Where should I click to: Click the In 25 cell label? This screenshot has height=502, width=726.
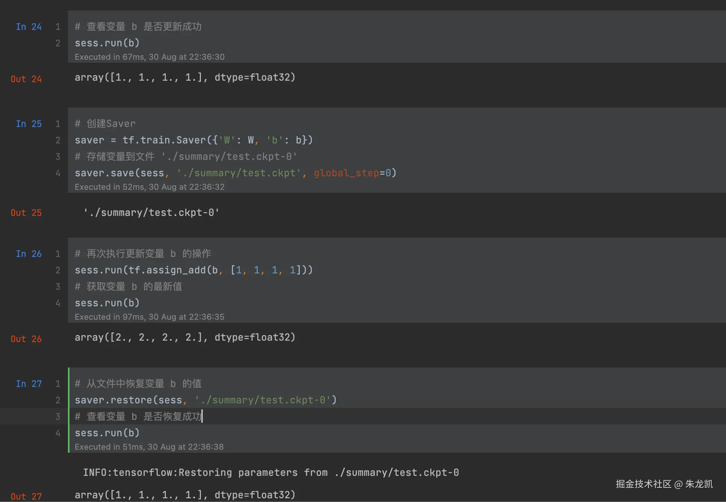click(28, 124)
